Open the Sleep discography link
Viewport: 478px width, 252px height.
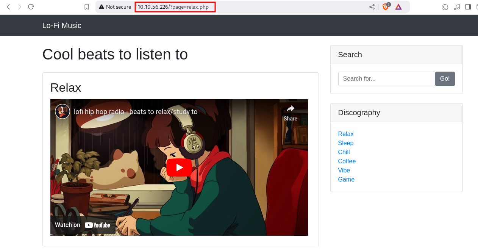(346, 143)
